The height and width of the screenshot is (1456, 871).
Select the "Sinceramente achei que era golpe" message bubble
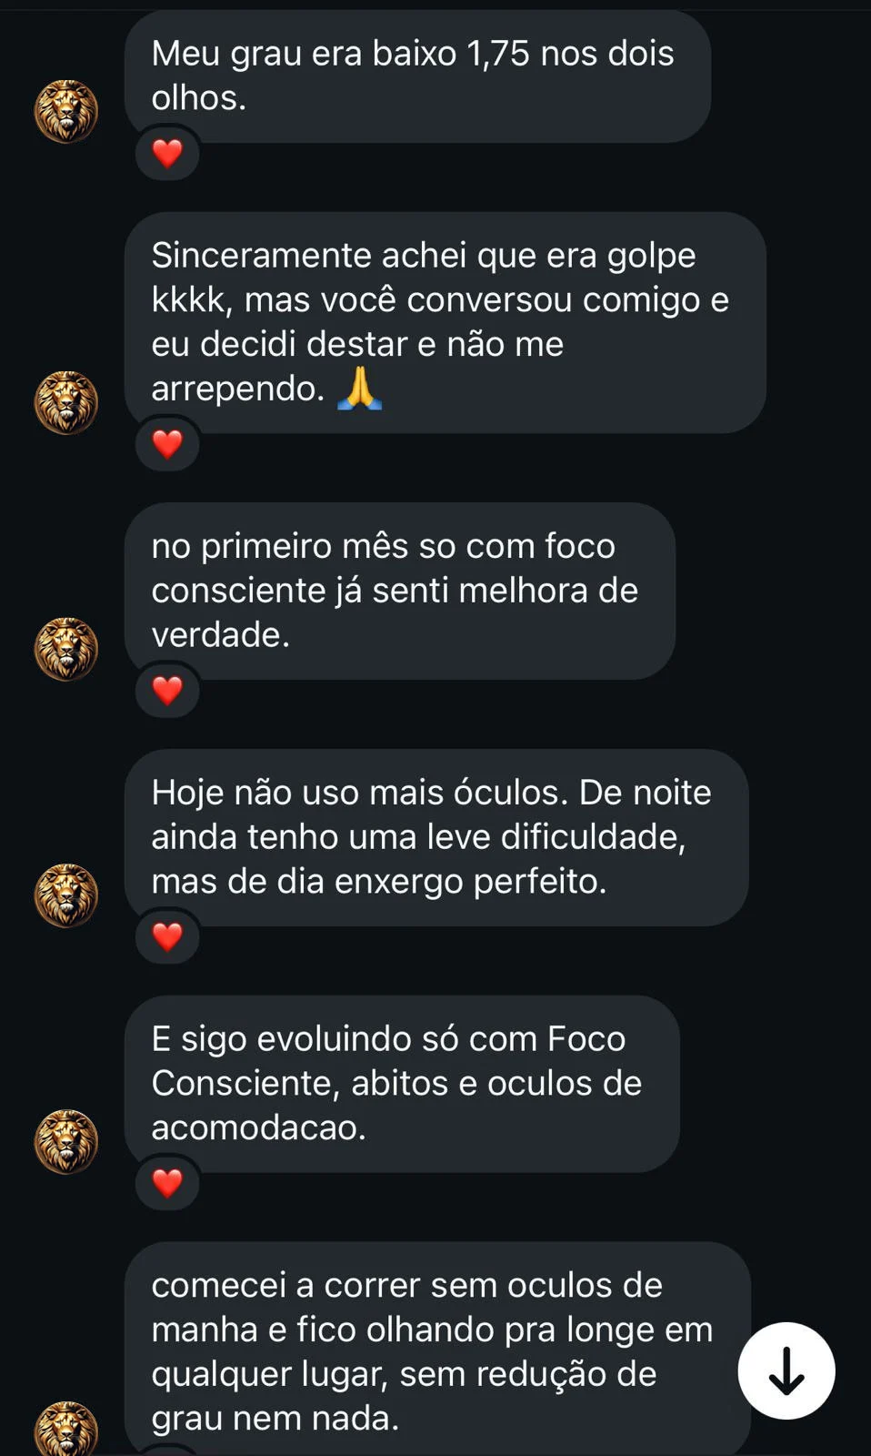445,321
